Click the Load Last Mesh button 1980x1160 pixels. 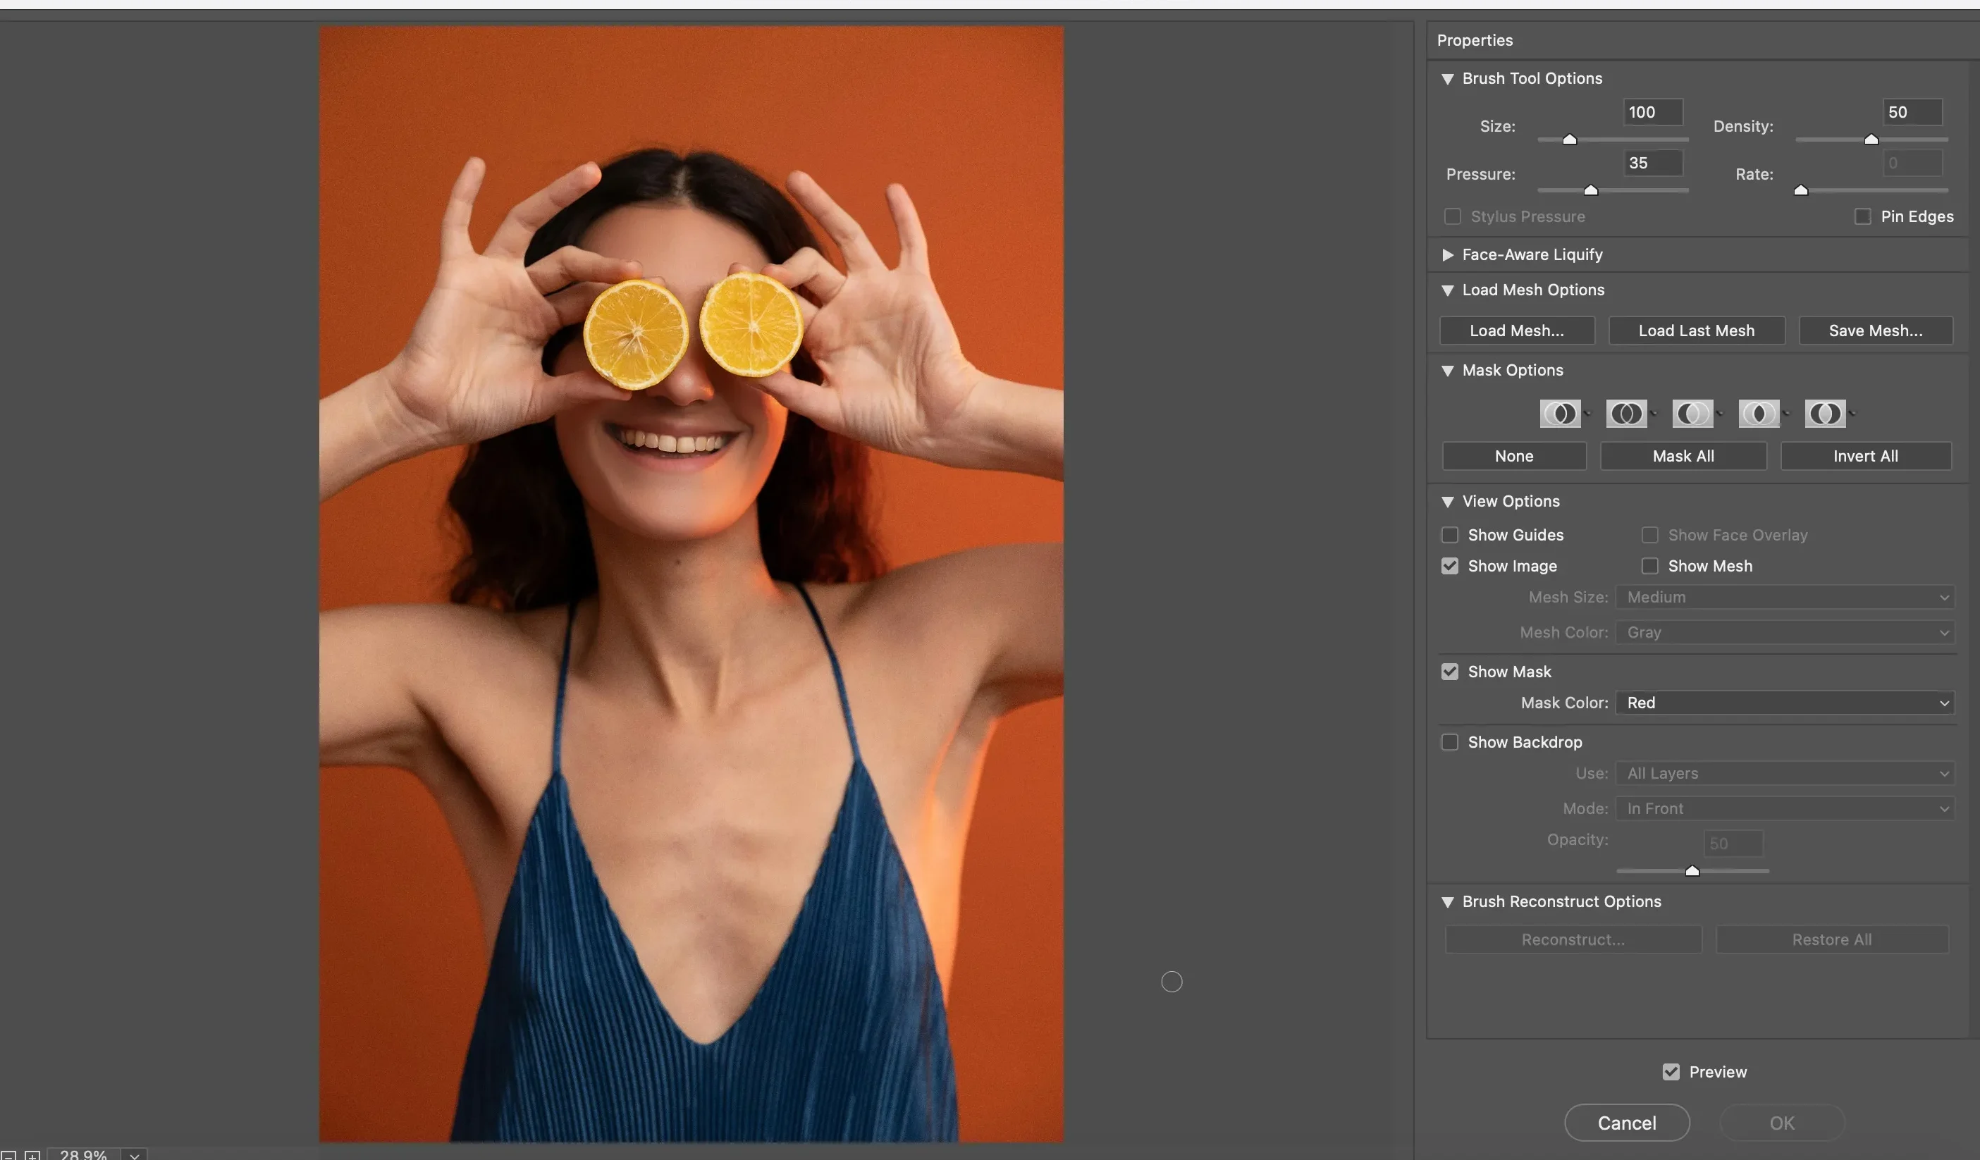(x=1697, y=331)
